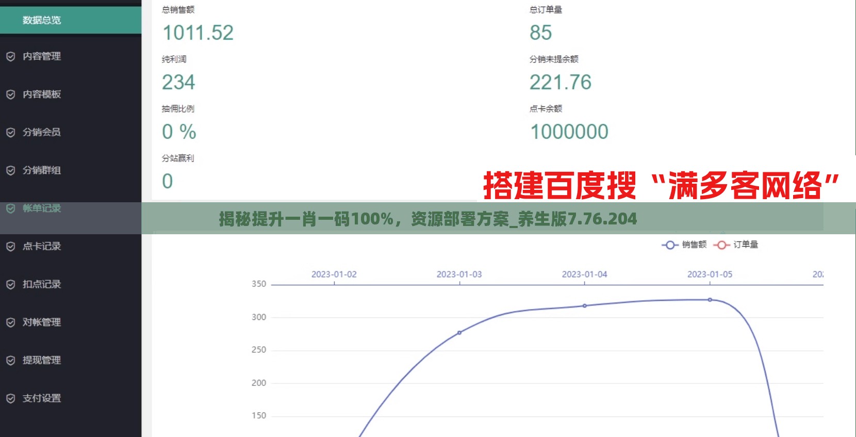Image resolution: width=856 pixels, height=437 pixels.
Task: Click the 分站赢利 value 0
Action: [x=168, y=182]
